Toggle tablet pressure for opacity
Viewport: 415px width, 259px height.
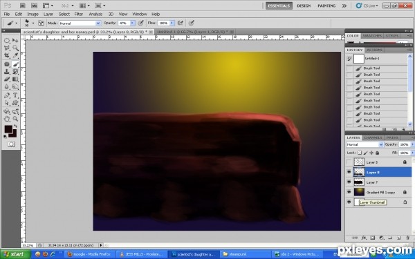click(x=141, y=23)
